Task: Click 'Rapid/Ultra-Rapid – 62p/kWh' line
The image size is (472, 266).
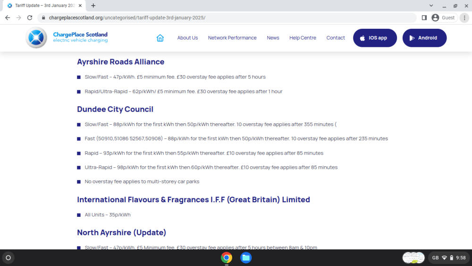Action: click(x=184, y=91)
